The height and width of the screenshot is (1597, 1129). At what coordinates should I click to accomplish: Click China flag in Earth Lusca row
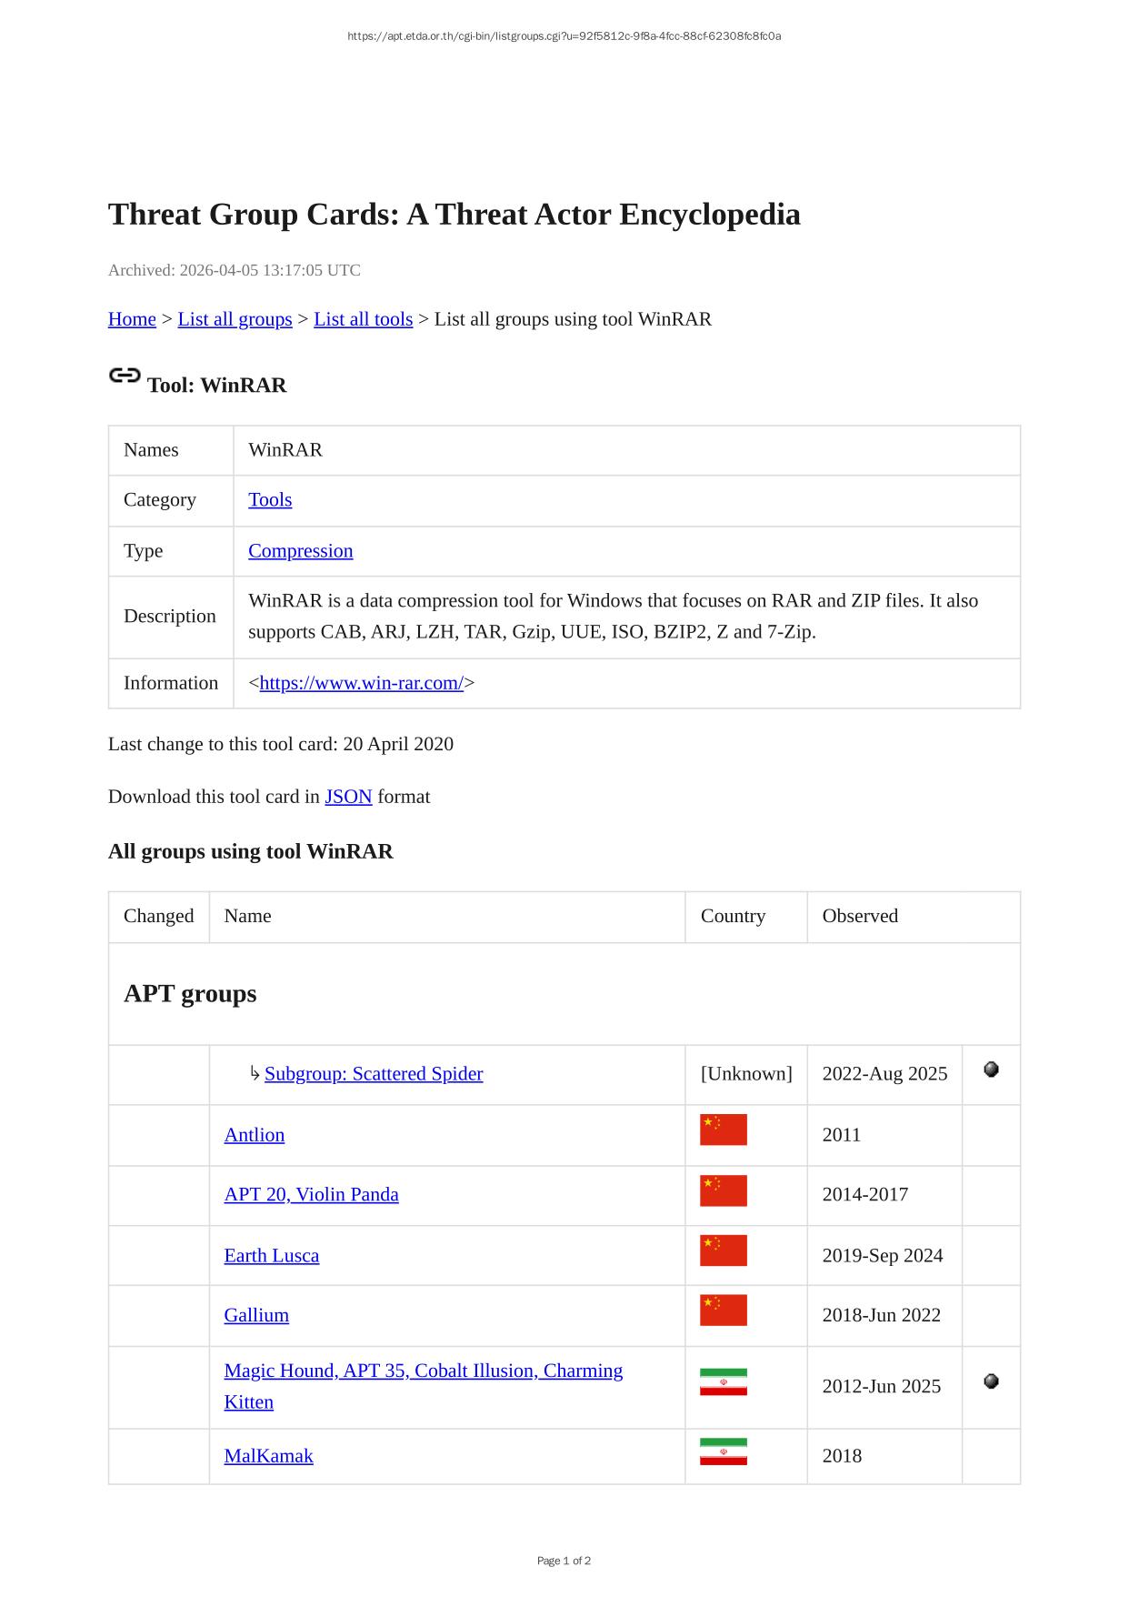coord(723,1250)
